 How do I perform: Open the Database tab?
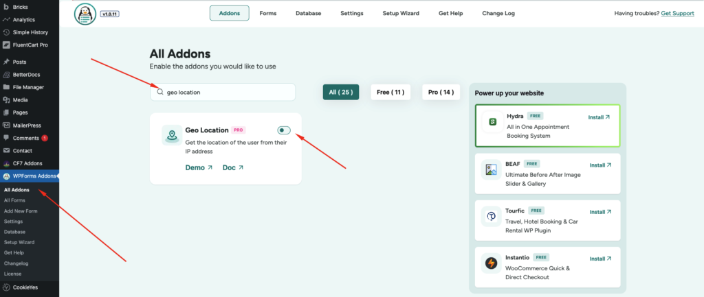tap(309, 14)
